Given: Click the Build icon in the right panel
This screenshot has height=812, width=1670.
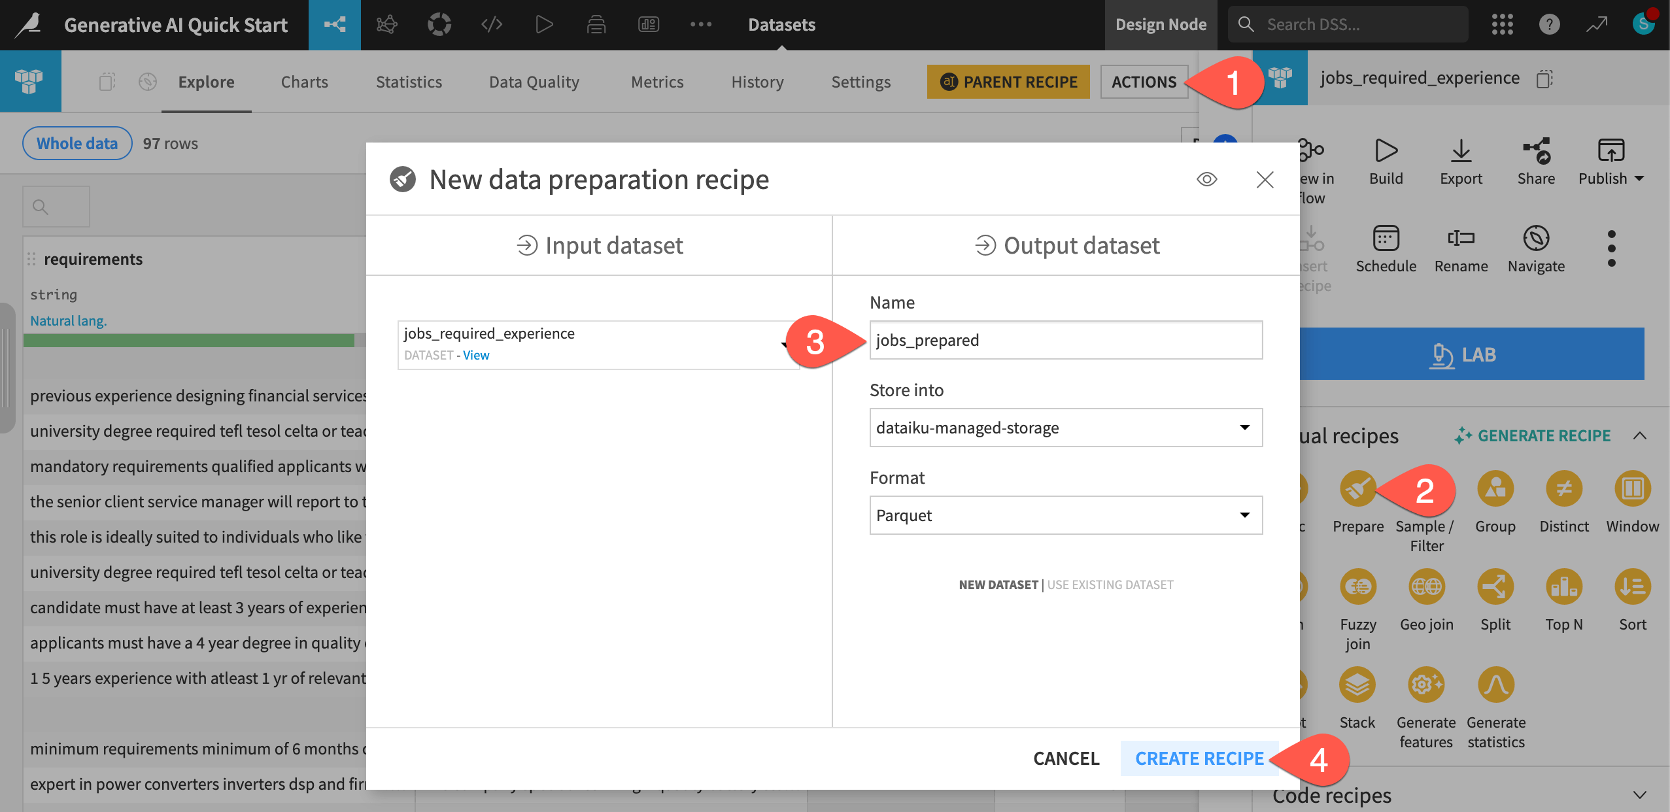Looking at the screenshot, I should click(x=1387, y=150).
